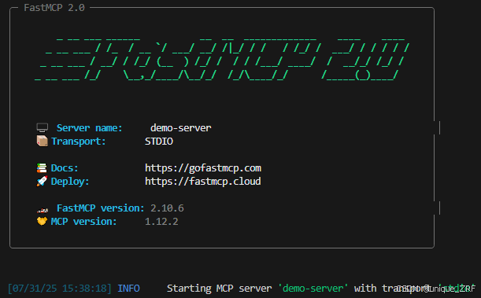Click the green FastMCP ASCII art banner
The image size is (481, 298).
(x=222, y=59)
